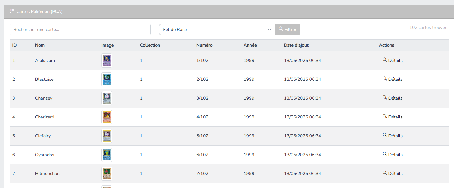
Task: Click the name Hitmonchan
Action: pyautogui.click(x=47, y=174)
